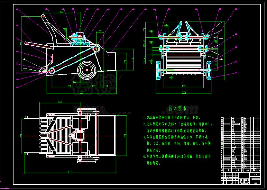Click the parts list table in title block

click(x=241, y=144)
